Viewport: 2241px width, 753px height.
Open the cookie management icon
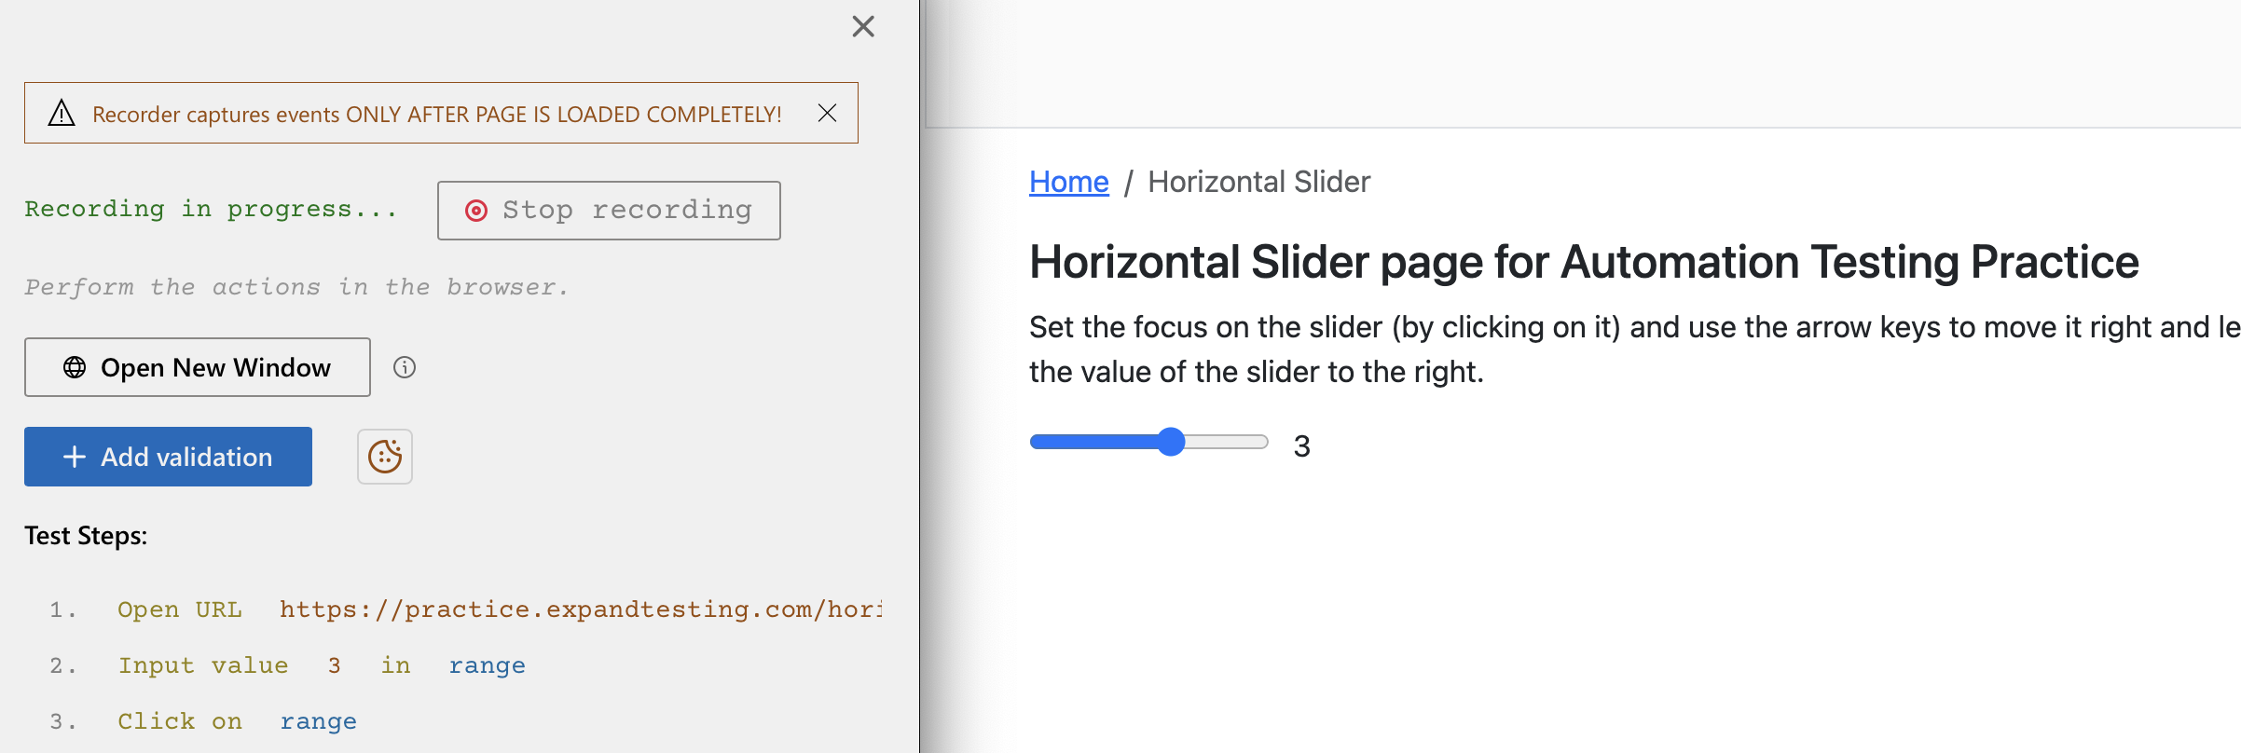(384, 457)
